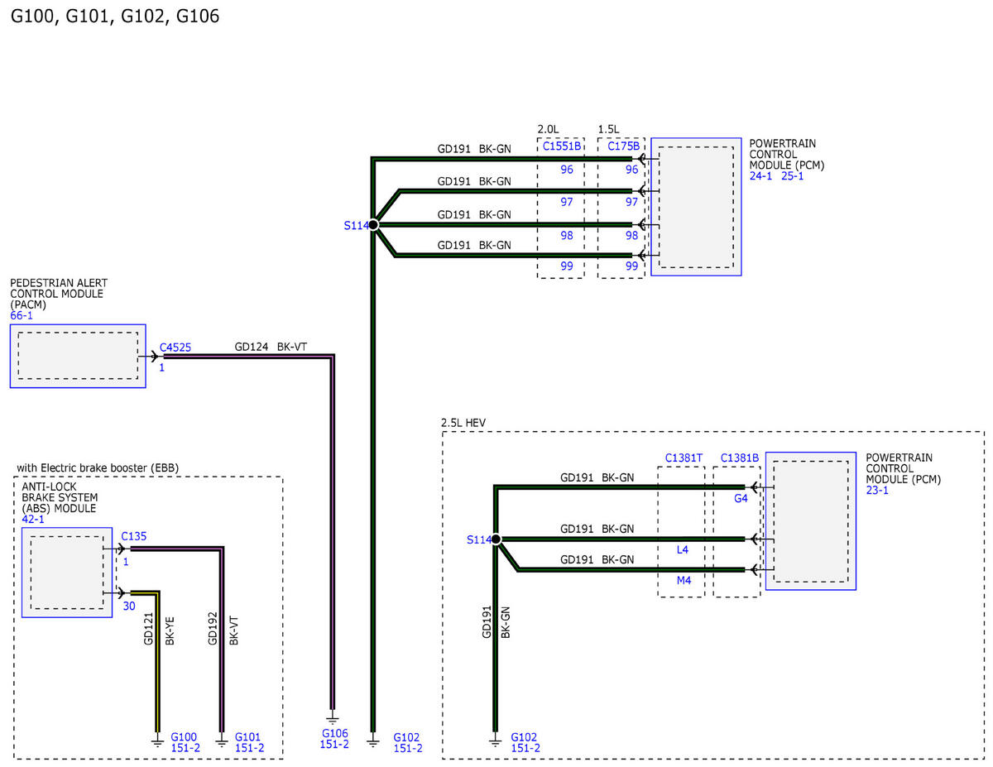Open the C135 connector link
Image resolution: width=993 pixels, height=767 pixels.
(x=133, y=536)
